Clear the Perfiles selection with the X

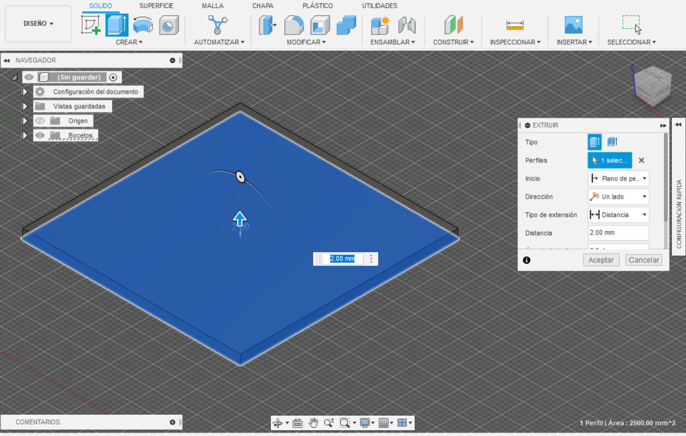tap(641, 160)
